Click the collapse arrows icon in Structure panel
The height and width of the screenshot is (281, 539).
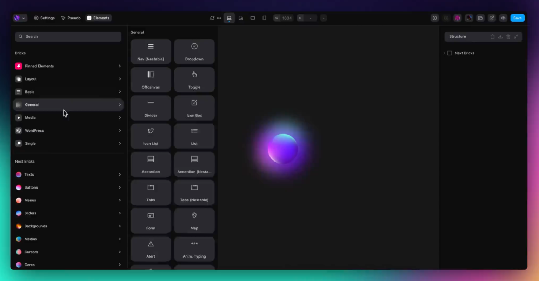pos(516,36)
